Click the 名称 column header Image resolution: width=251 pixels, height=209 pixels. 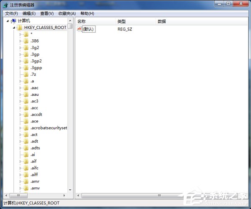95,21
